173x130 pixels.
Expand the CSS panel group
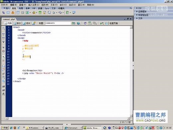coord(139,8)
